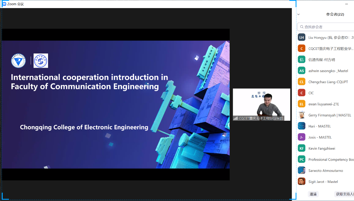Click the 信通传媒-付方明 avatar icon

(301, 60)
